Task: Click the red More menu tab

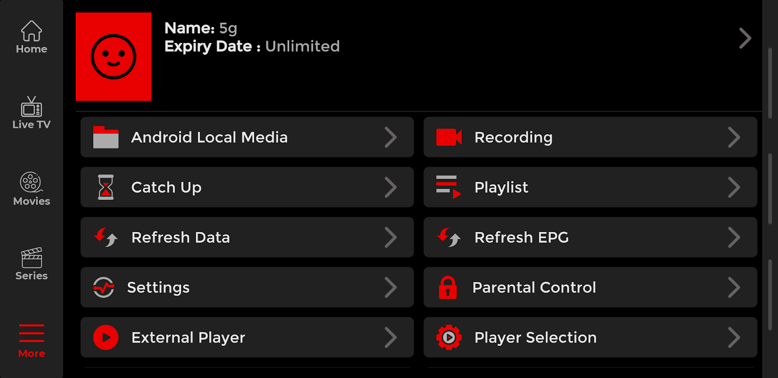Action: (31, 341)
